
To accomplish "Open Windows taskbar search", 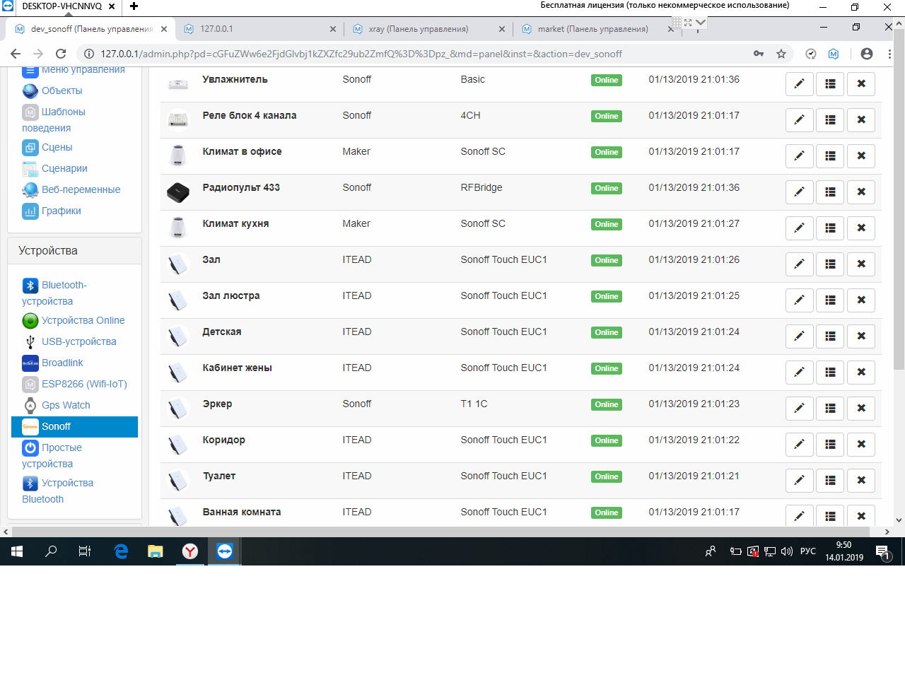I will tap(51, 551).
